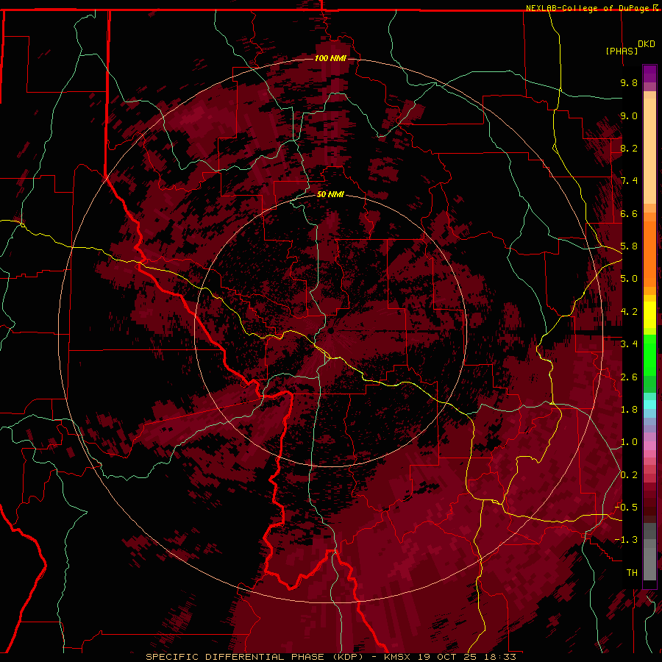Click the DKD product code label

647,44
